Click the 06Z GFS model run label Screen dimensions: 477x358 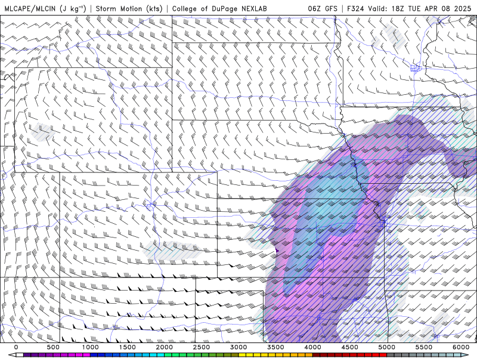click(323, 8)
